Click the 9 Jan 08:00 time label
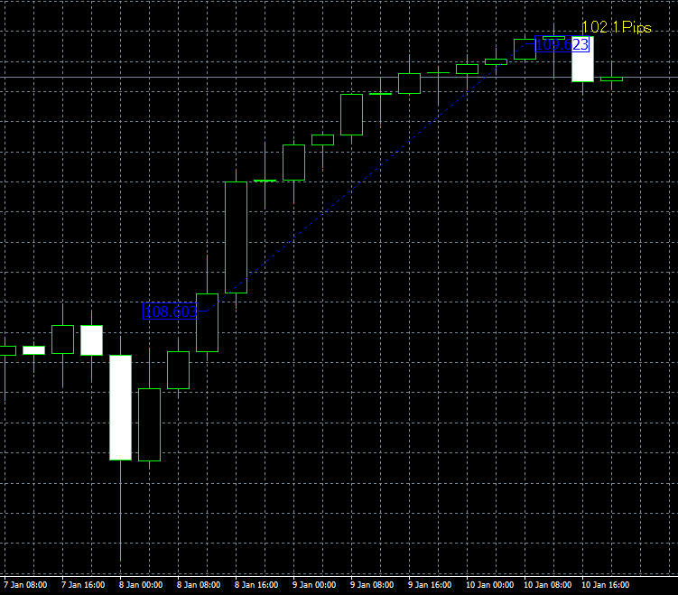This screenshot has height=595, width=678. 372,585
